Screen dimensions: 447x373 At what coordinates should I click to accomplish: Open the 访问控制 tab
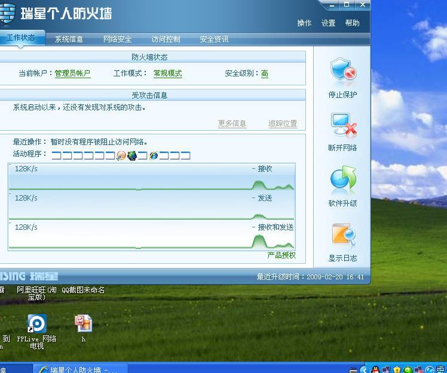point(166,39)
